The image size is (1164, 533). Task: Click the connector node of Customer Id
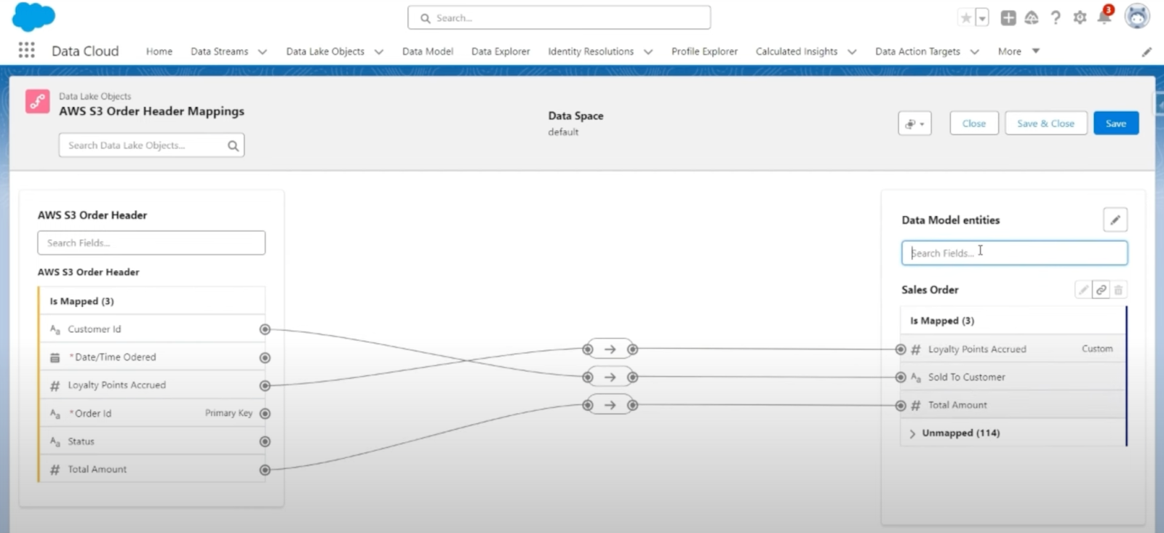[x=265, y=329]
